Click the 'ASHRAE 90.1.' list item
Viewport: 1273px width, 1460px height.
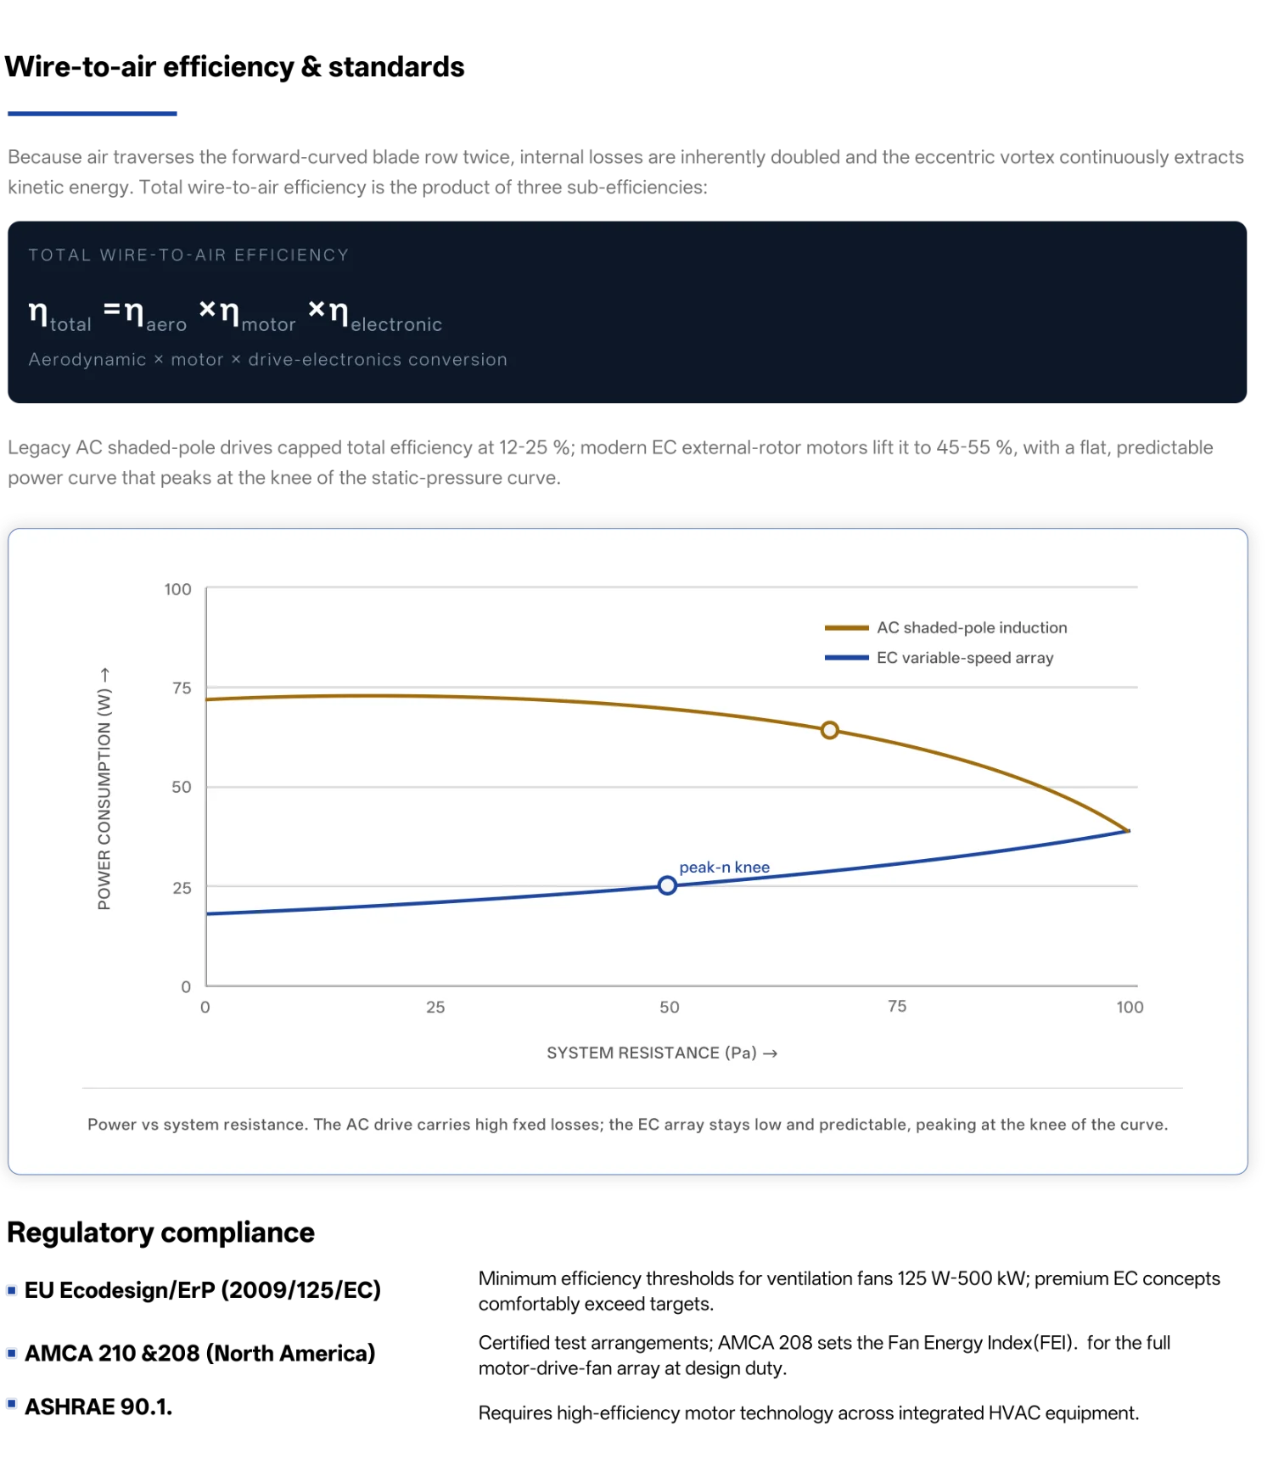pyautogui.click(x=98, y=1407)
